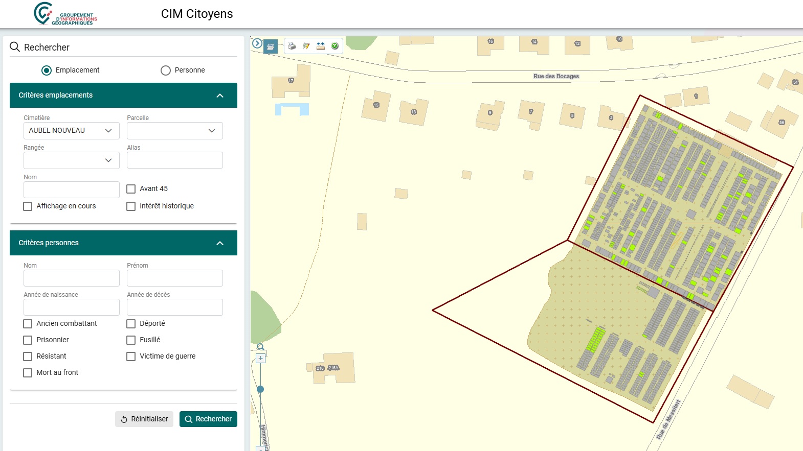Collapse the Critères personnes section
This screenshot has width=803, height=451.
(x=220, y=243)
